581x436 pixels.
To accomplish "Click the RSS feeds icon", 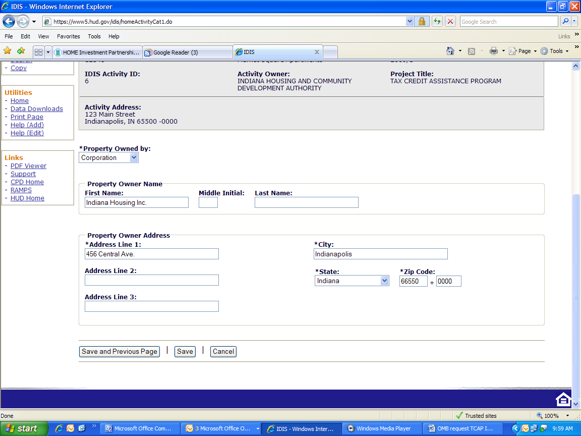I will (472, 51).
